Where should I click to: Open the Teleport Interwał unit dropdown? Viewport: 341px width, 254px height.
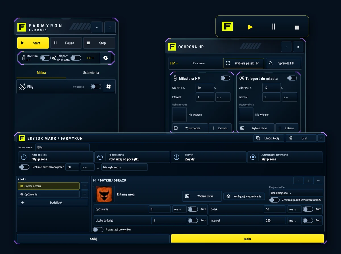pos(289,97)
